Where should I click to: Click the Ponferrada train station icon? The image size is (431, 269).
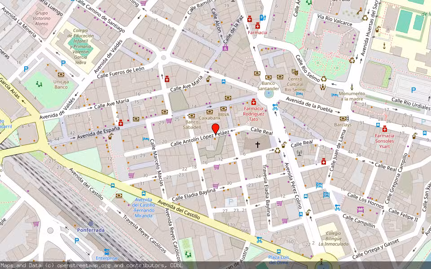coord(91,224)
